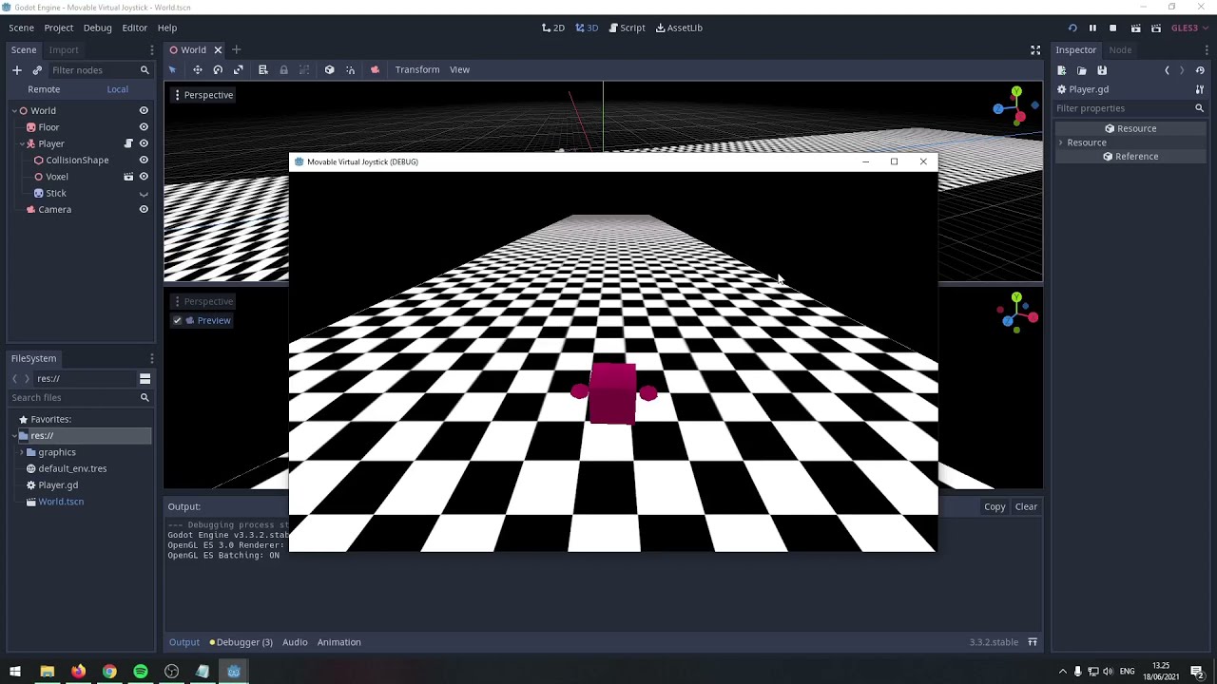This screenshot has width=1217, height=684.
Task: Click the Play Custom Scene clapper icon
Action: point(1156,28)
